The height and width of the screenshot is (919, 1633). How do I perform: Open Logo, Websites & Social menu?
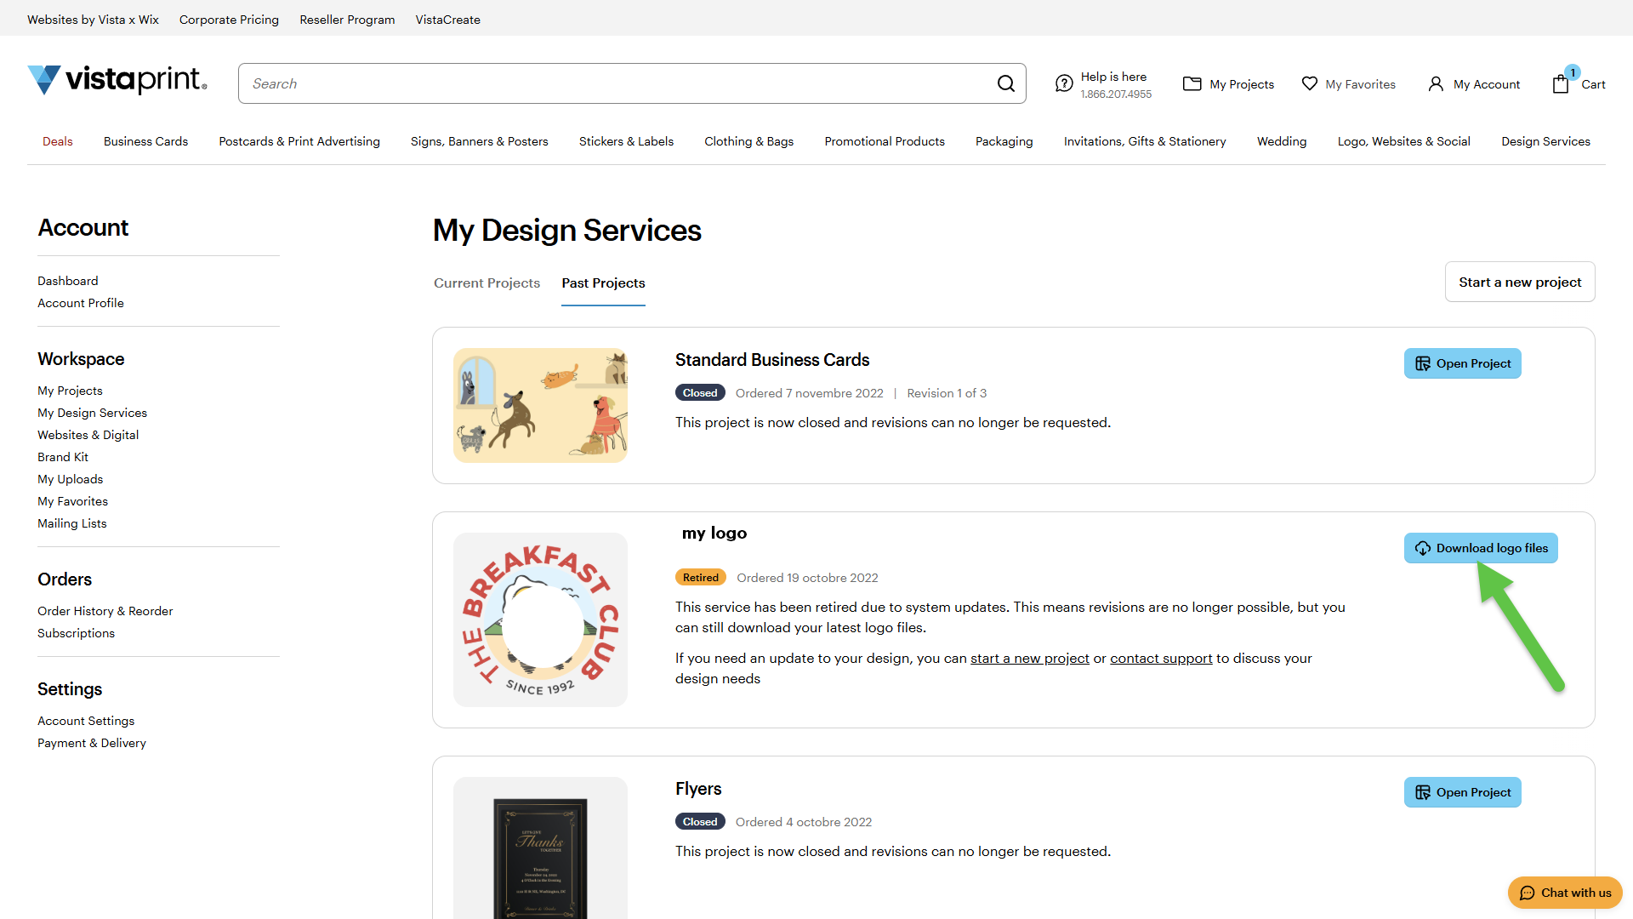pyautogui.click(x=1404, y=141)
